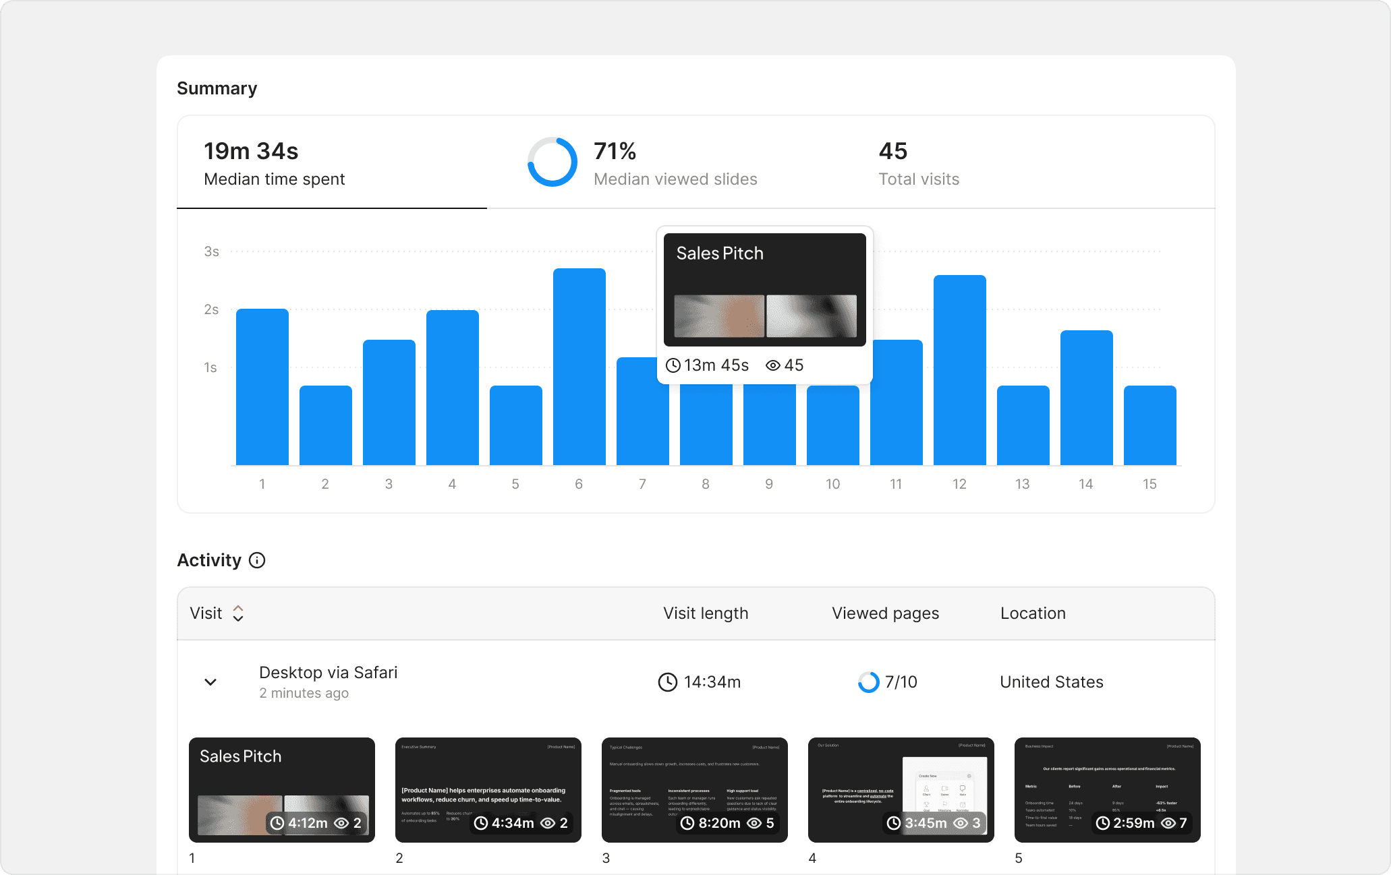Click clock icon beside 8:20m on slide 3

687,823
